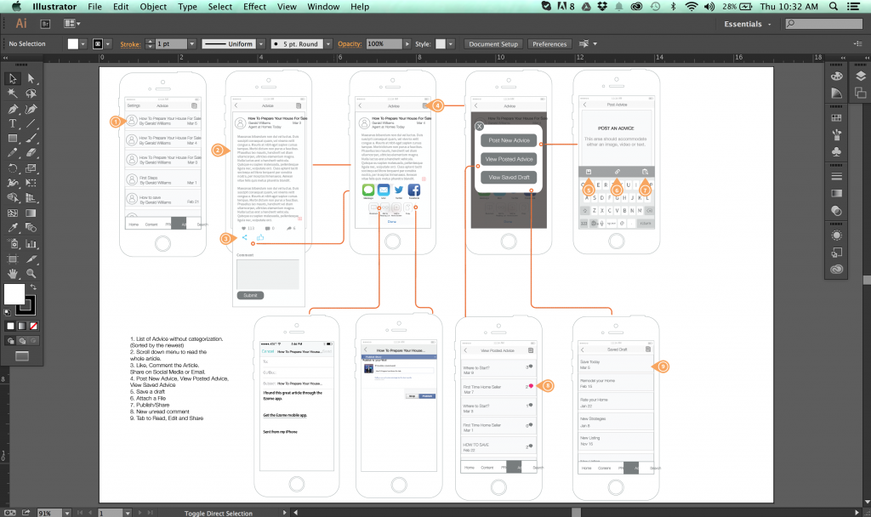Select the Gradient tool

tap(31, 213)
